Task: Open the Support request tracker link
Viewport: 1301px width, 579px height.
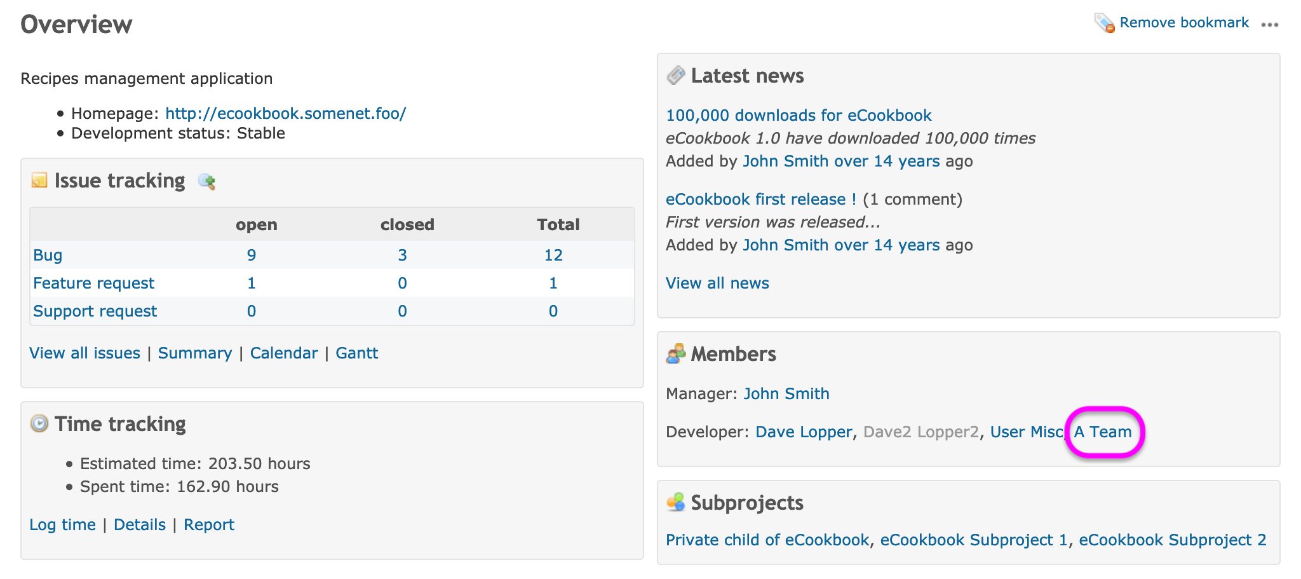Action: coord(95,311)
